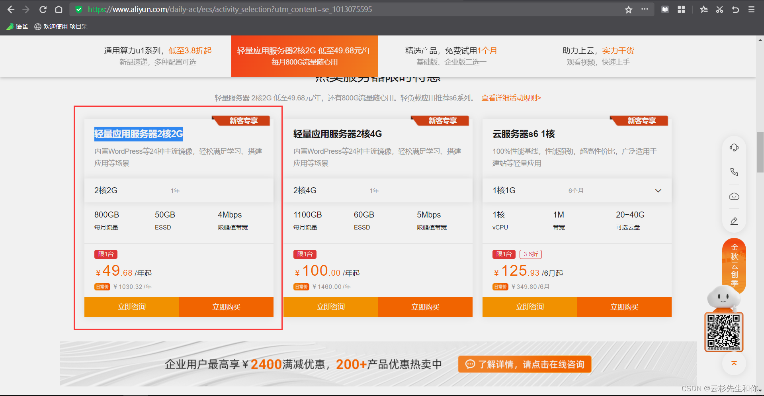The width and height of the screenshot is (764, 396).
Task: Click the chat robot icon in sidebar
Action: (734, 196)
